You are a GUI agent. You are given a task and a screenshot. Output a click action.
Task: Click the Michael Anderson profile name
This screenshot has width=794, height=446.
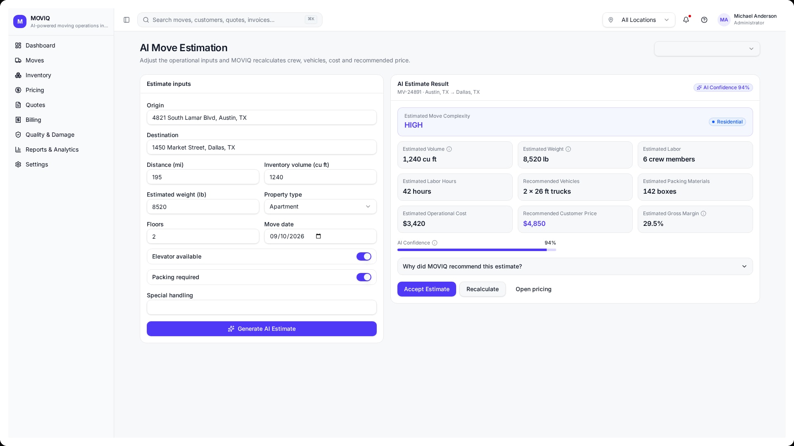click(x=755, y=16)
